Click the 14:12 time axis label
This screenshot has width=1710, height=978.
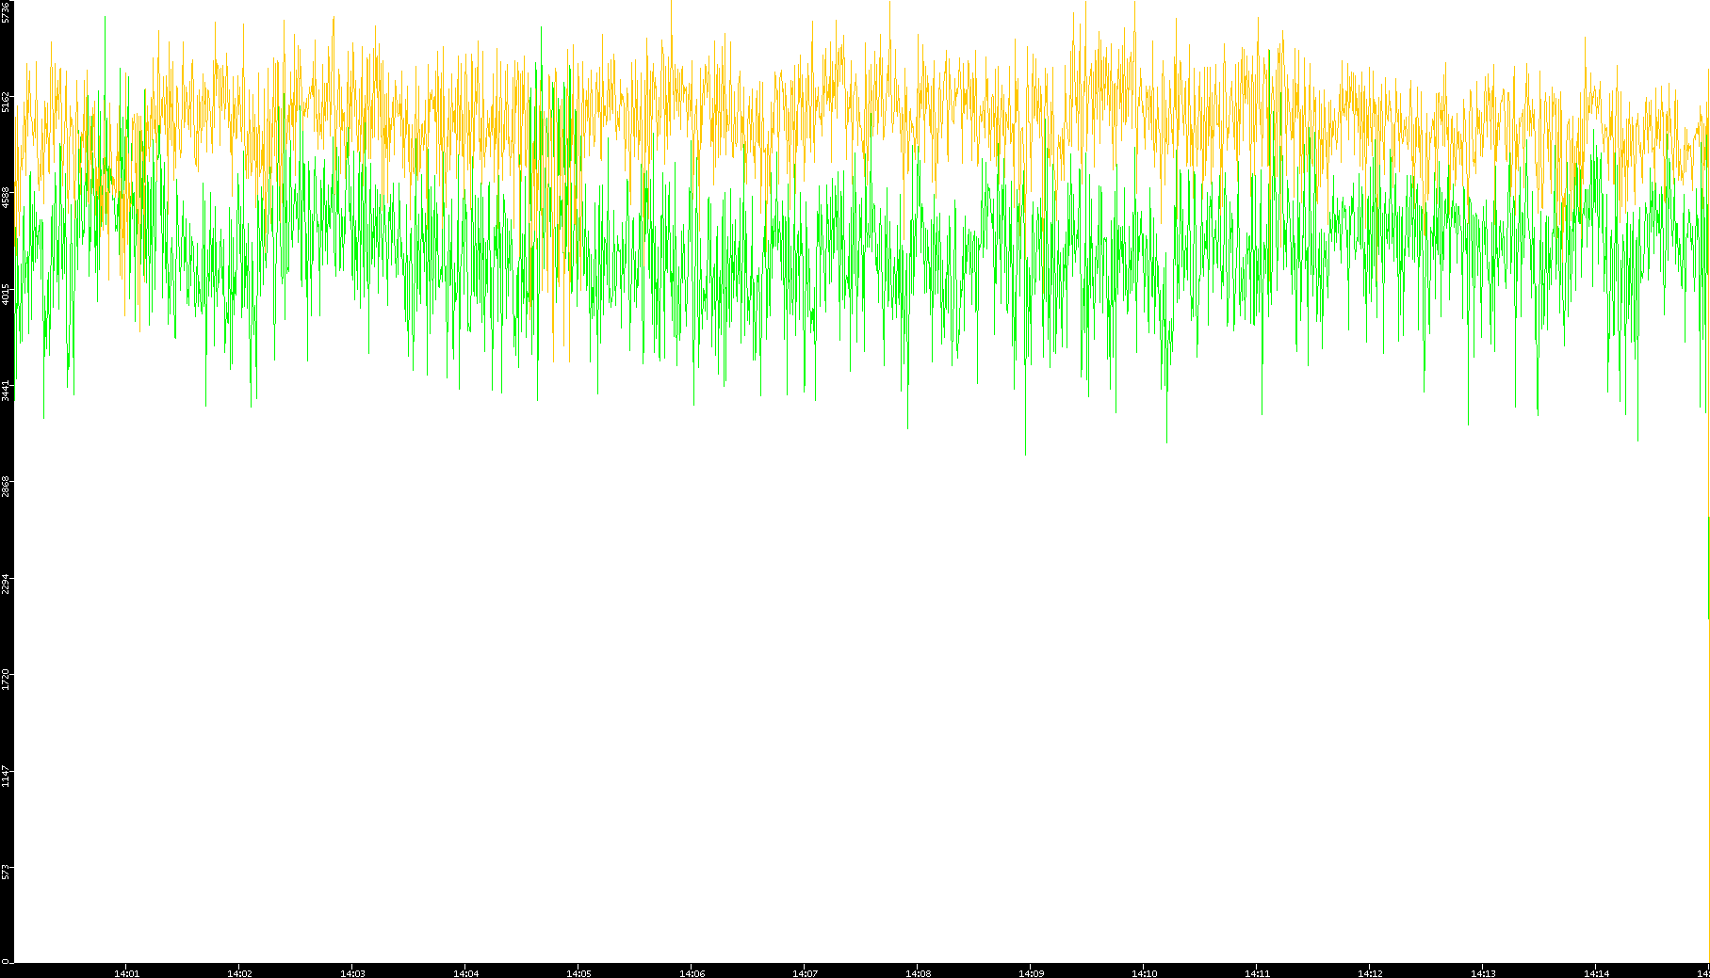coord(1370,972)
